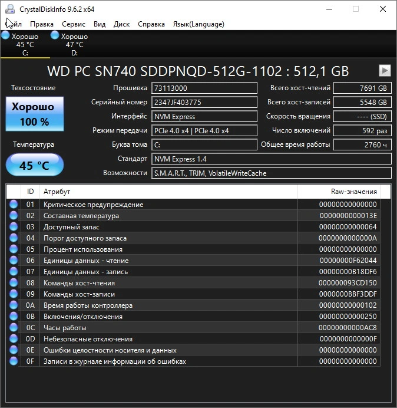Click status orb for Включения/отключения row
Image resolution: width=397 pixels, height=408 pixels.
pyautogui.click(x=14, y=316)
